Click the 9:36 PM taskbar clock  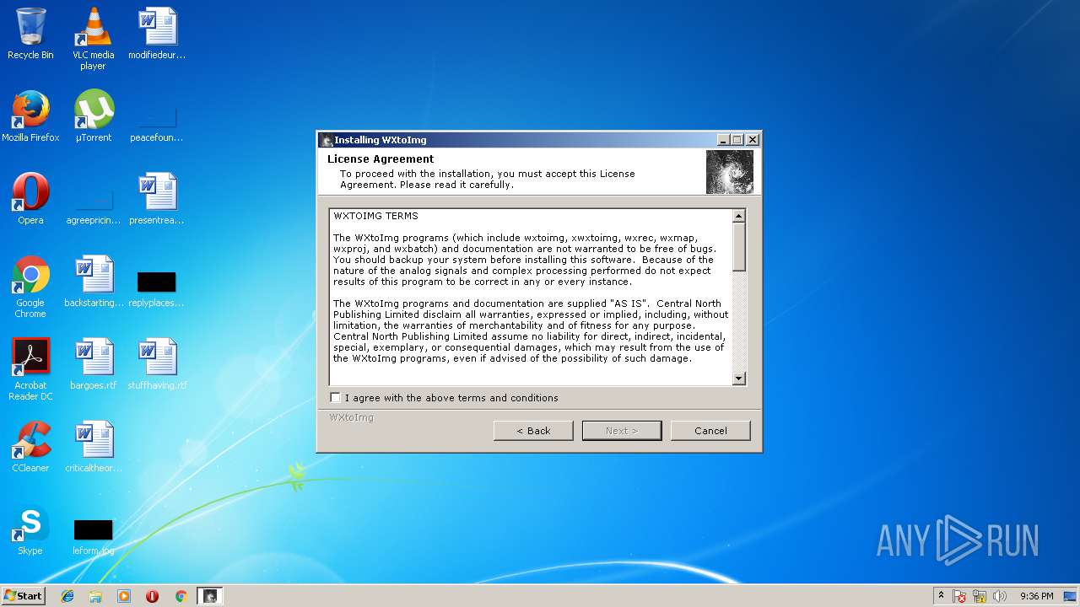(x=1036, y=596)
